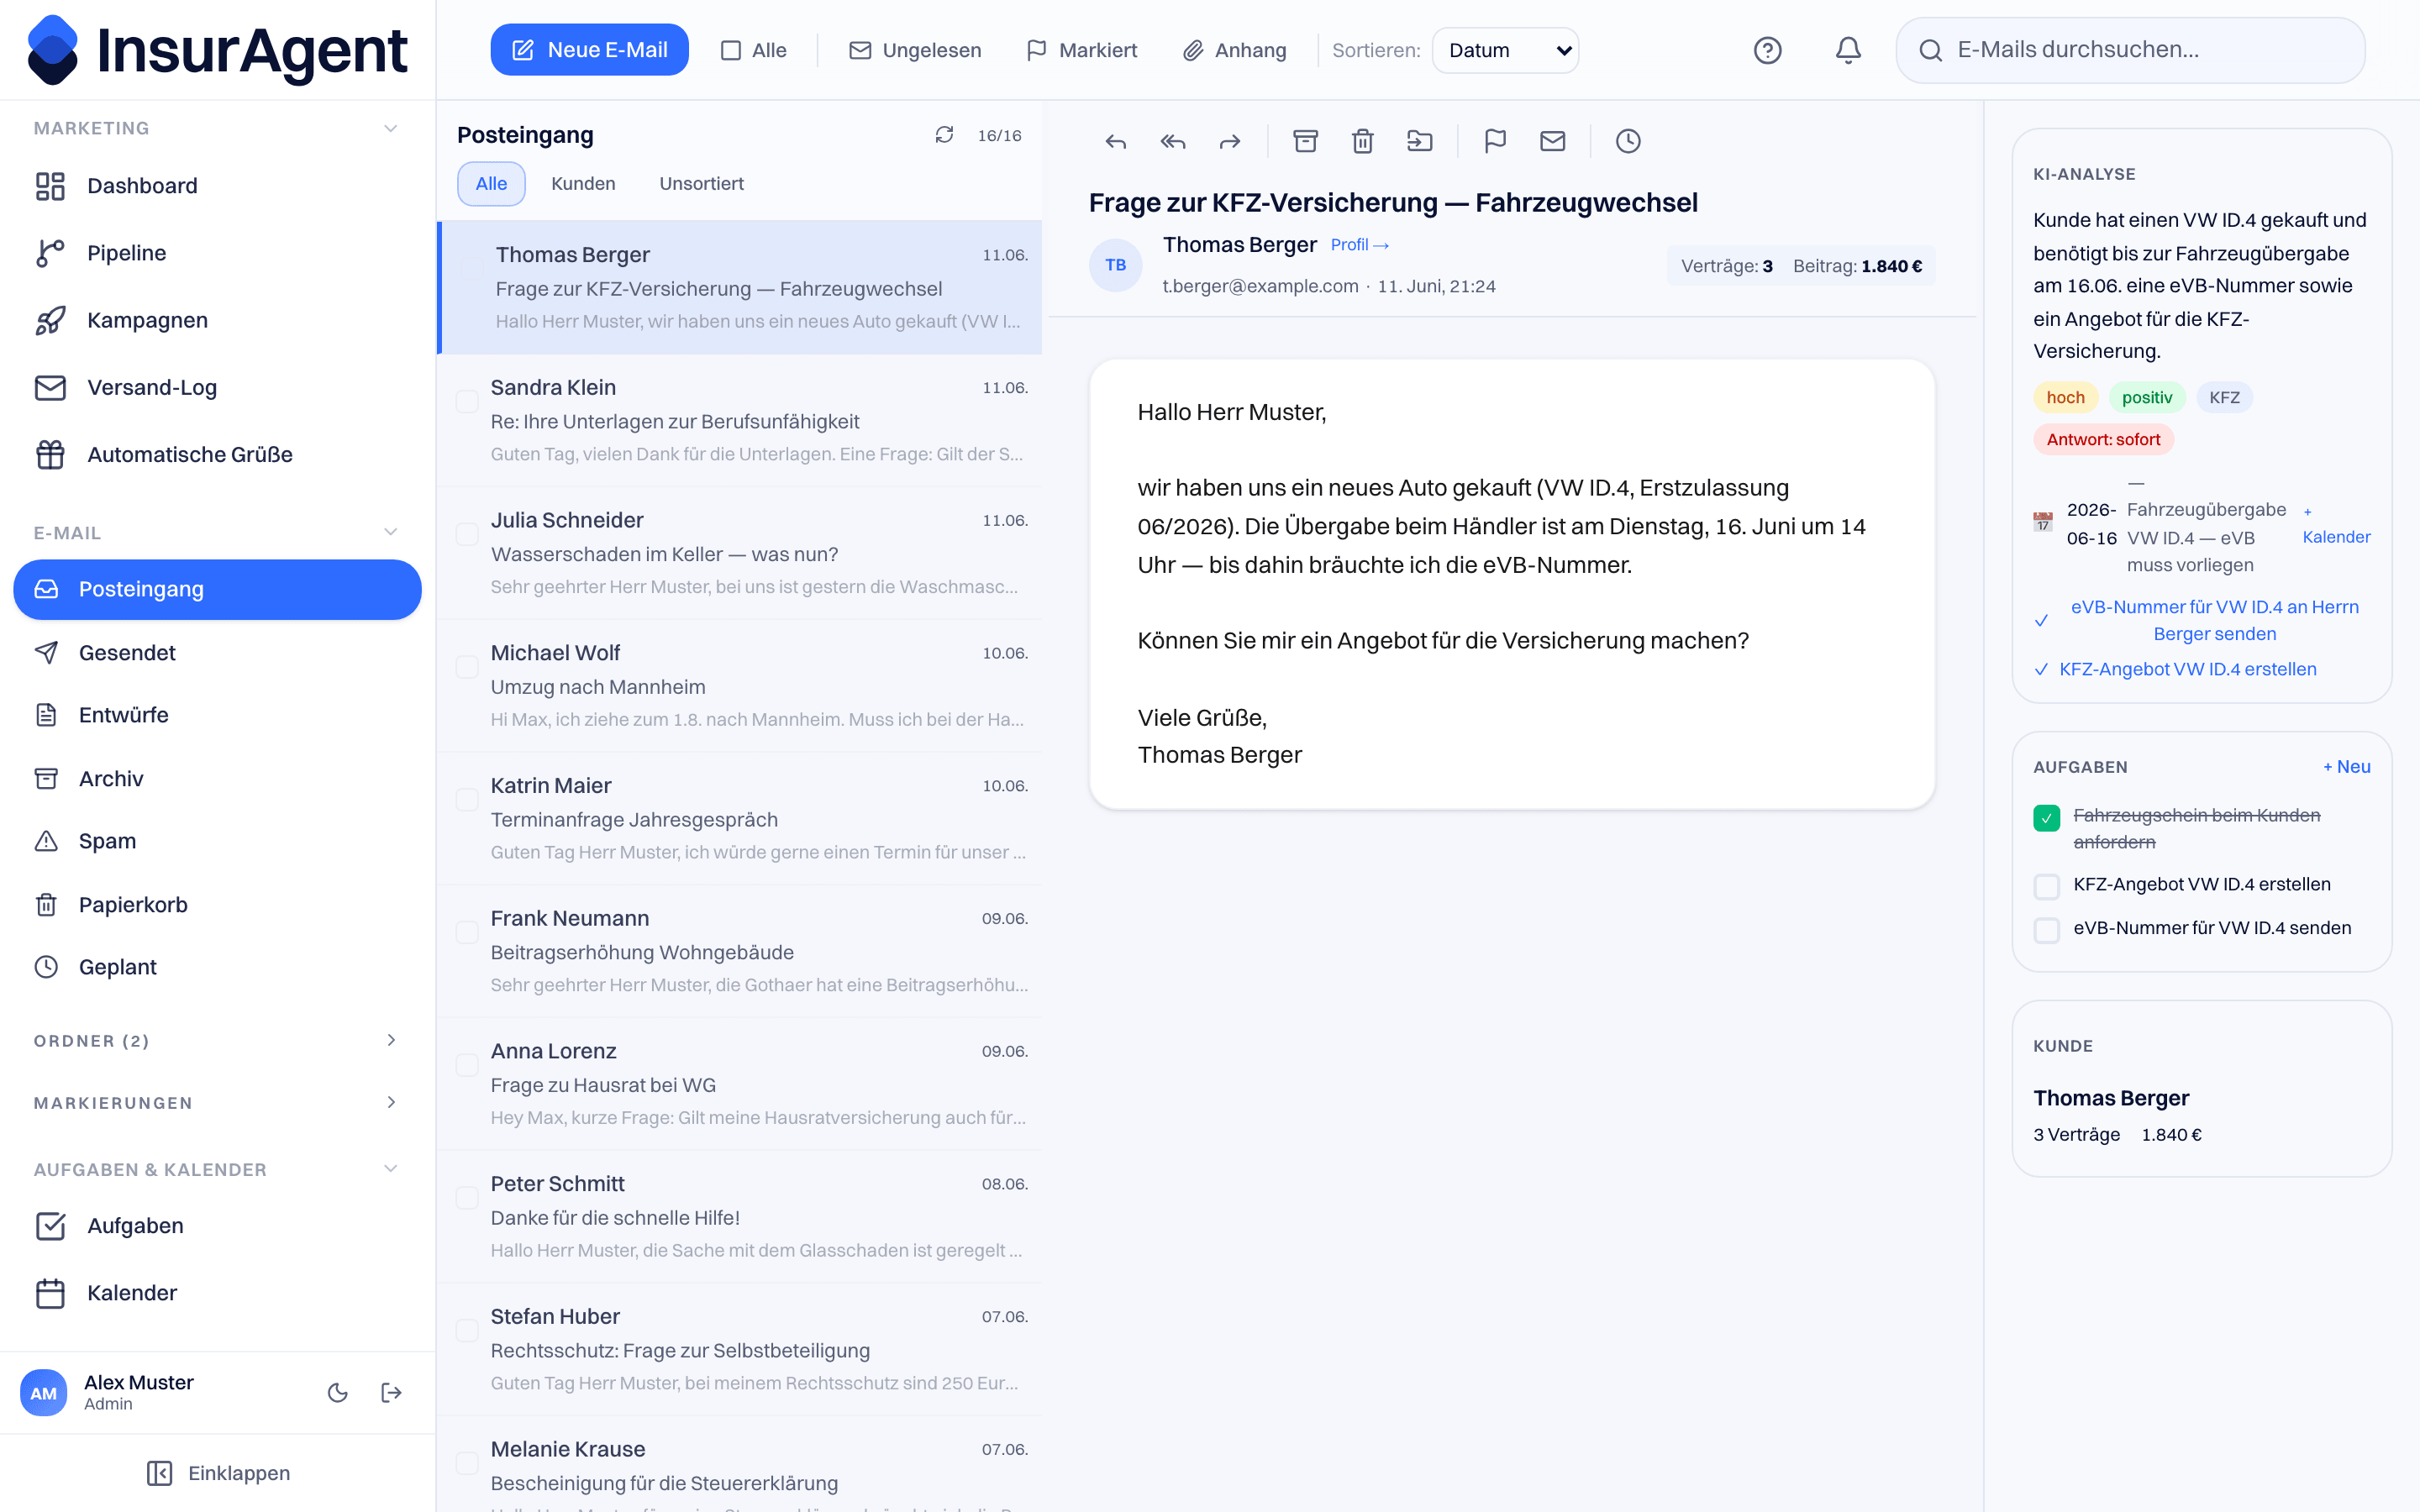Viewport: 2420px width, 1512px height.
Task: Filter by Markiert
Action: click(x=1082, y=50)
